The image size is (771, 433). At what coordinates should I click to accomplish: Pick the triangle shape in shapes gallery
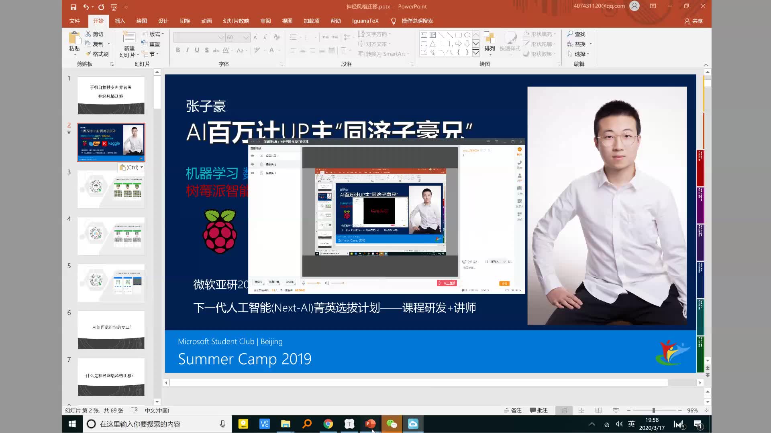tap(432, 44)
